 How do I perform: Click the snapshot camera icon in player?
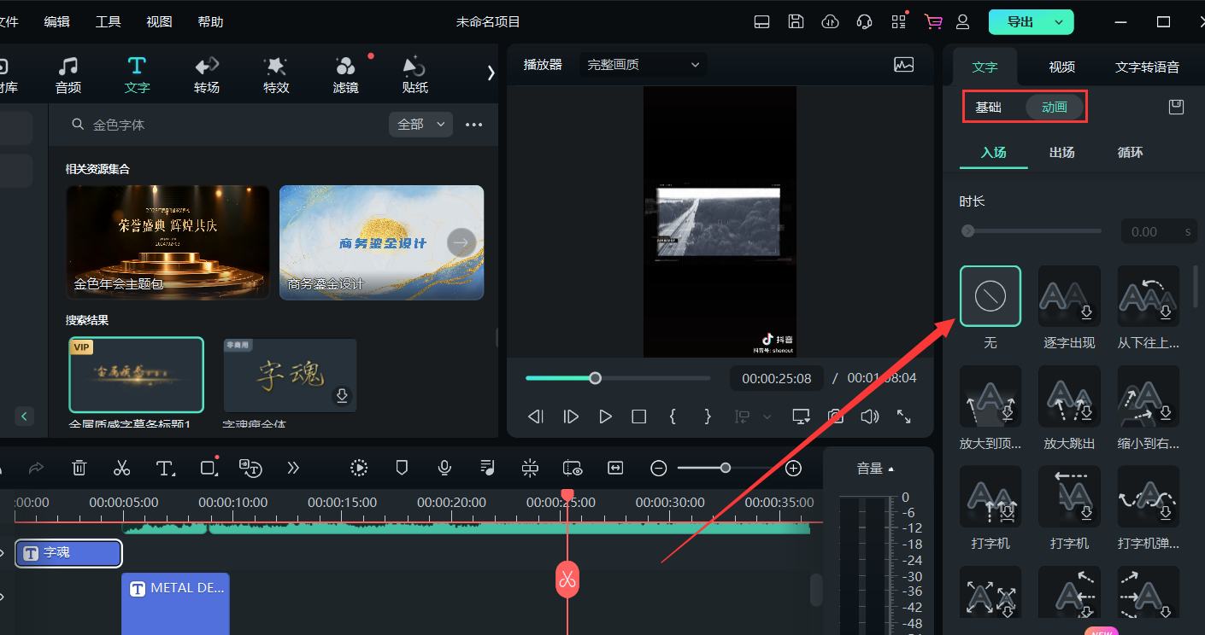point(835,417)
